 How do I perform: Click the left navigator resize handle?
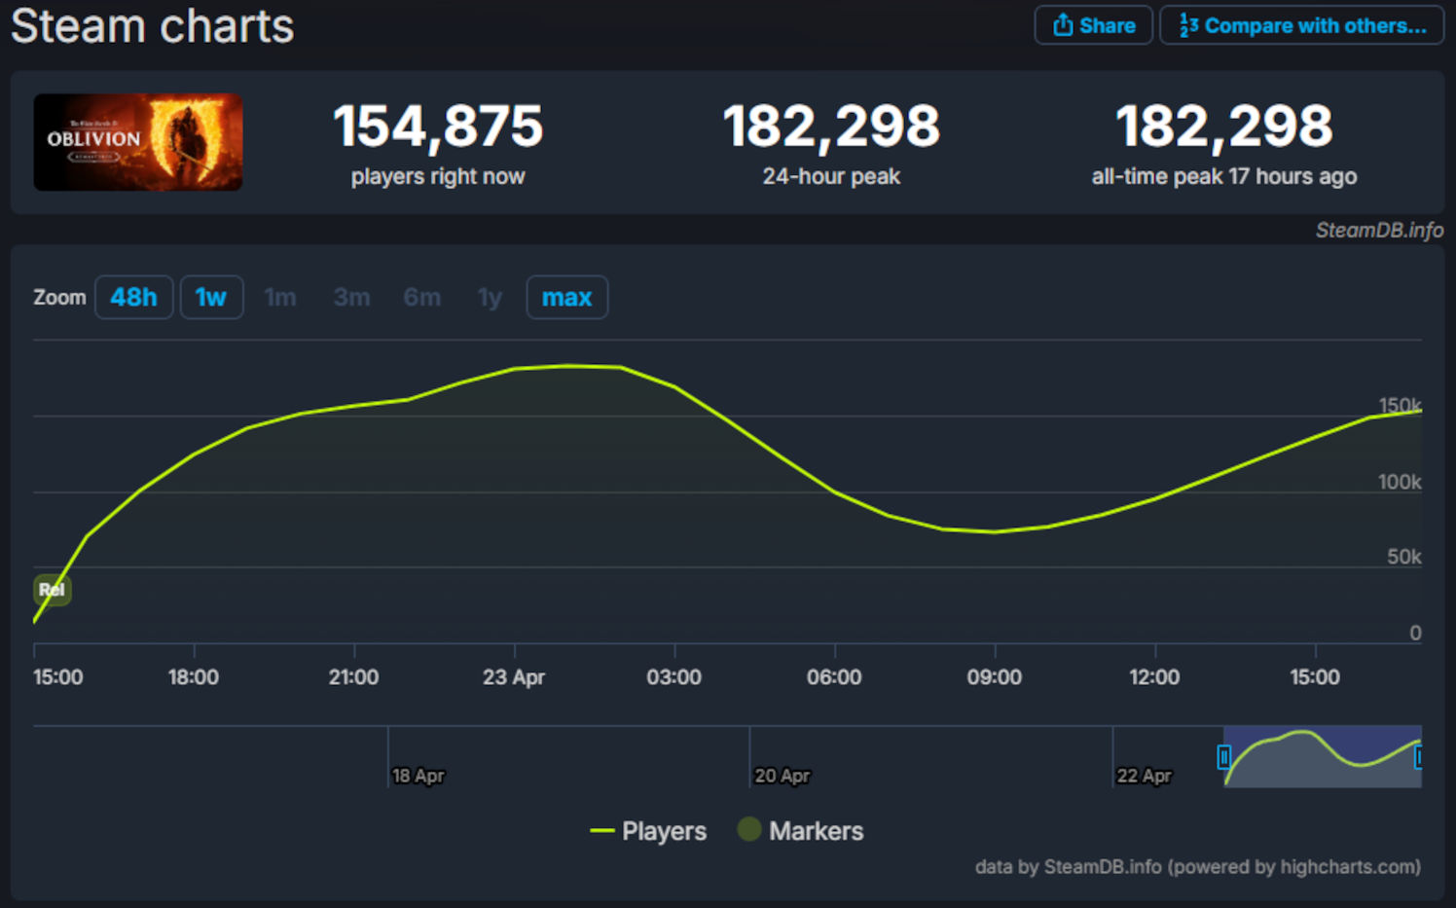point(1224,756)
